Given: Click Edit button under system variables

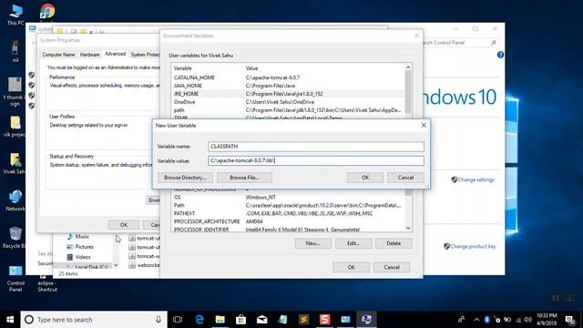Looking at the screenshot, I should coord(353,243).
